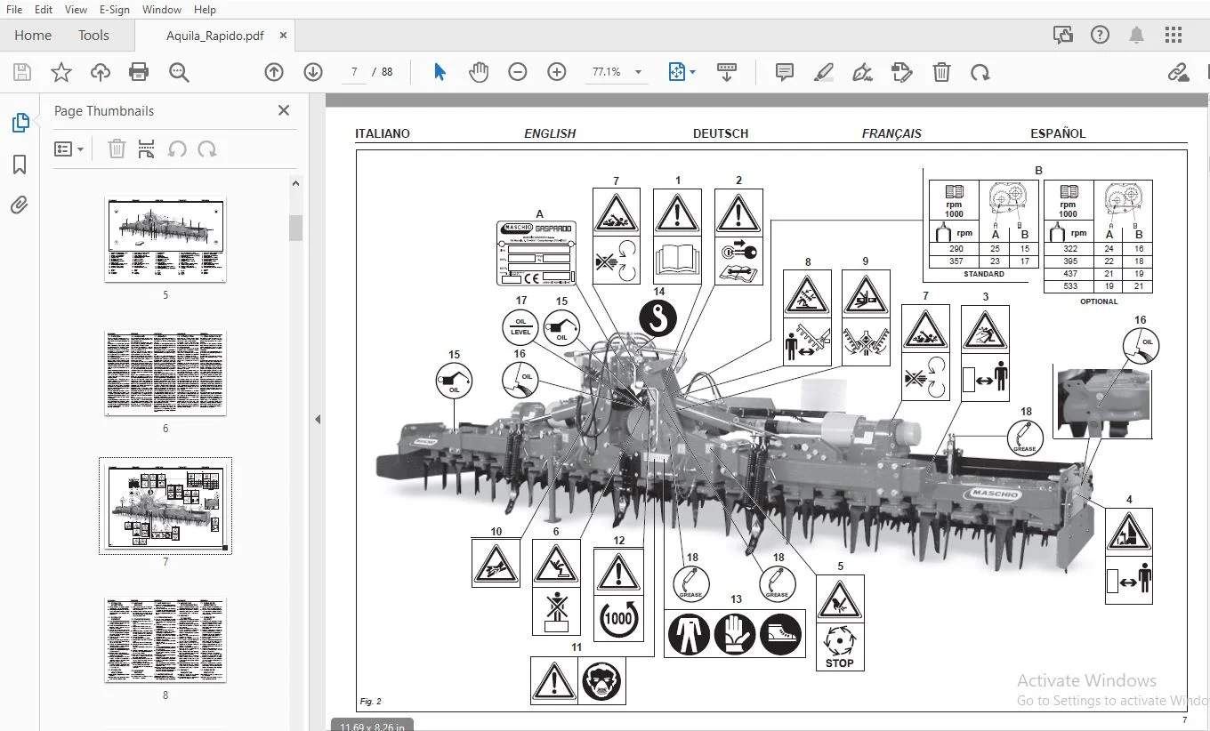
Task: Print the document with printer icon
Action: [x=139, y=72]
